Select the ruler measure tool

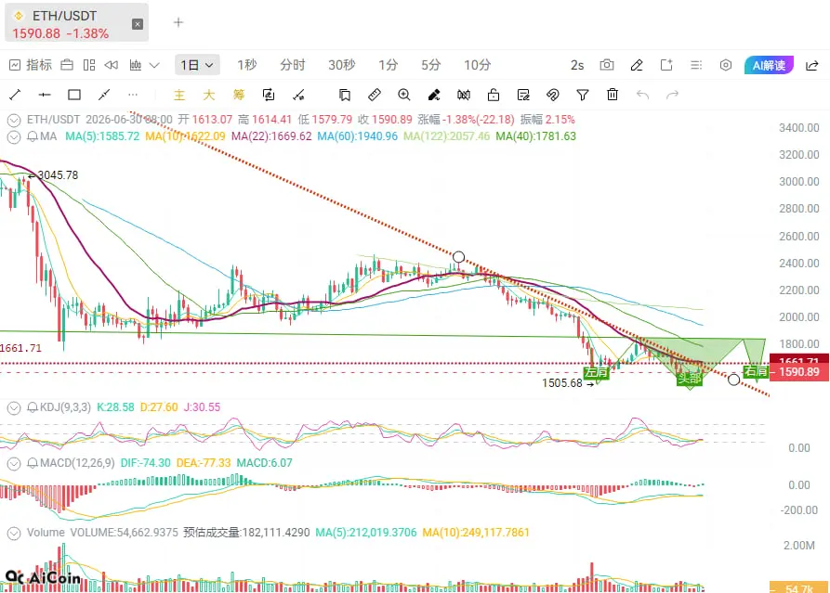point(375,95)
